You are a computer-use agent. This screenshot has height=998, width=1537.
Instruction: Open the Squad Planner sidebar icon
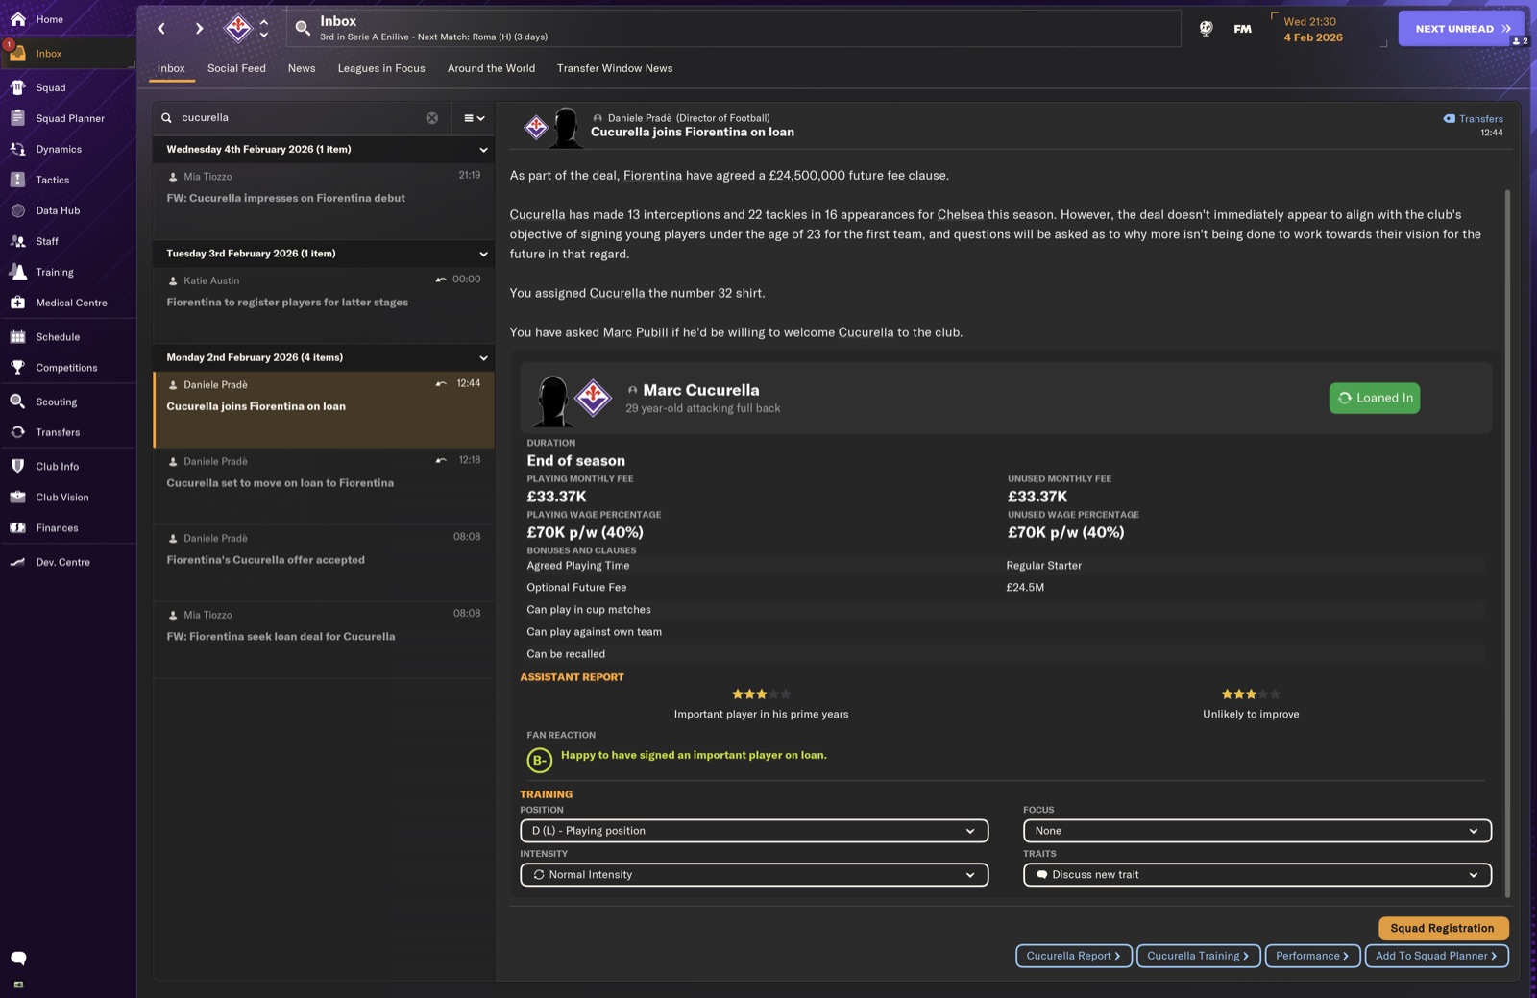click(x=17, y=118)
